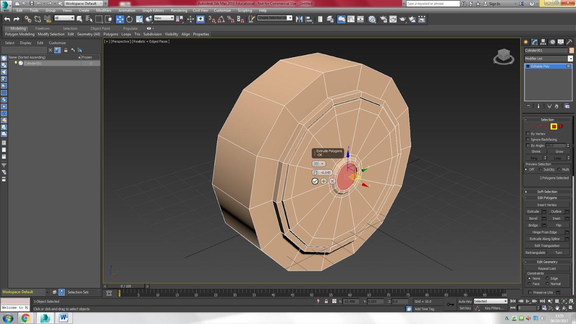Open the Workspace: Default dropdown
Screen dimensions: 576x324
pyautogui.click(x=83, y=3)
